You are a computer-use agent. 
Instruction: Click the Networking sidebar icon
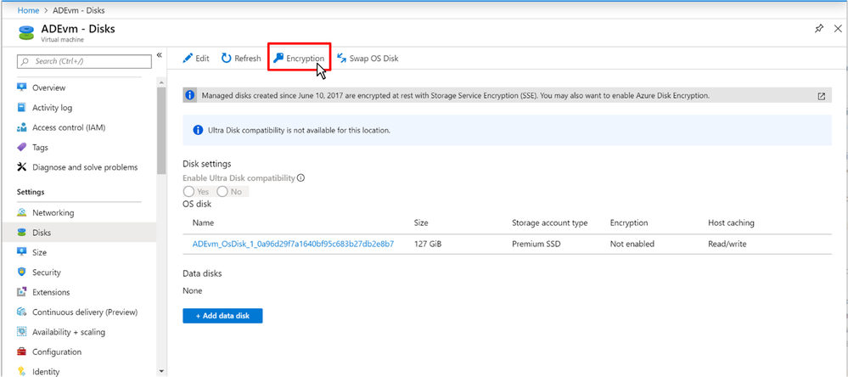(21, 212)
